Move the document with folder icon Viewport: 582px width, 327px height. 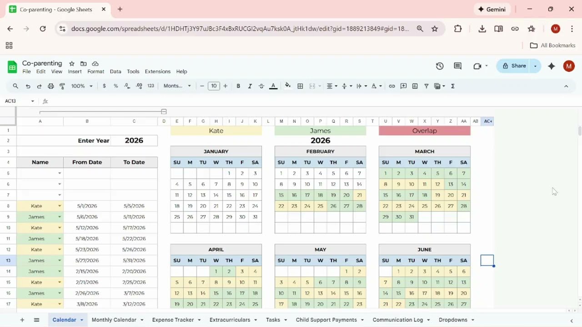click(83, 64)
